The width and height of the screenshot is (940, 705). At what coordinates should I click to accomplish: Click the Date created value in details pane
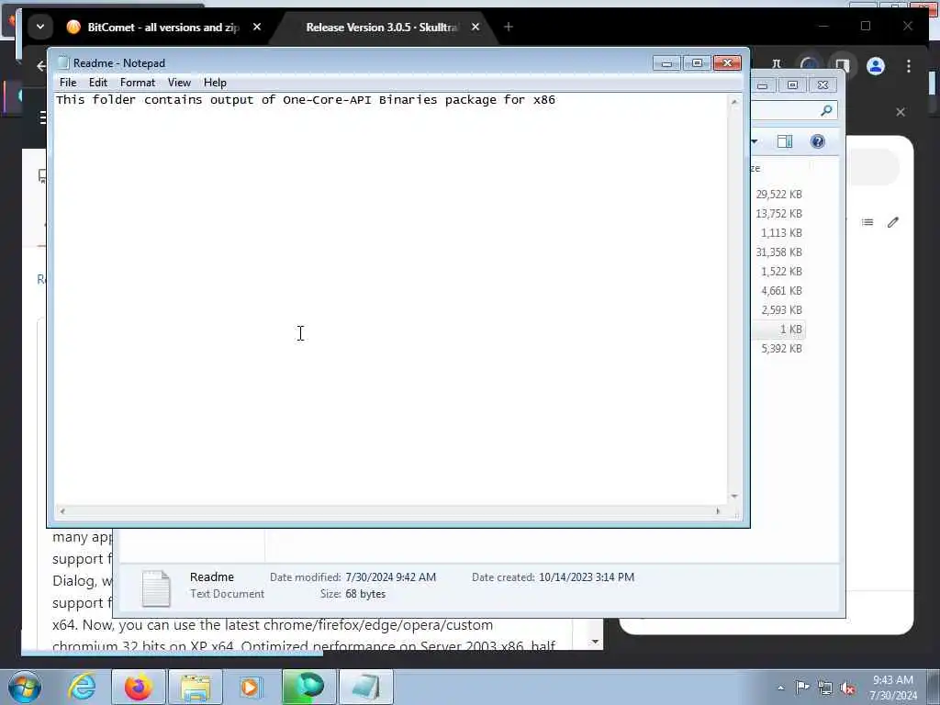pyautogui.click(x=587, y=577)
